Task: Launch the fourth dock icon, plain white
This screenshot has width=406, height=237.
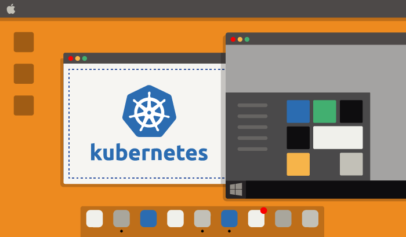Action: [x=175, y=219]
